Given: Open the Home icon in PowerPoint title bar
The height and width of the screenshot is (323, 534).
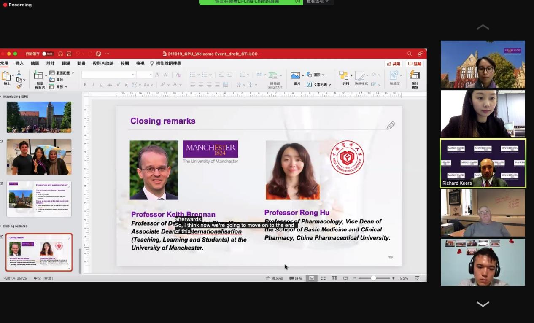Looking at the screenshot, I should [61, 54].
